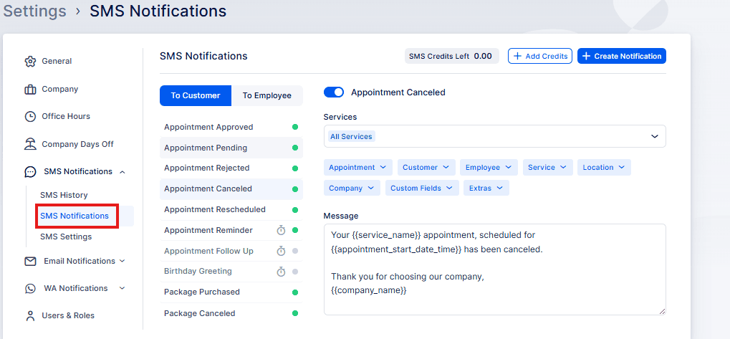Click the gray status dot for Birthday Greeting

(x=294, y=272)
